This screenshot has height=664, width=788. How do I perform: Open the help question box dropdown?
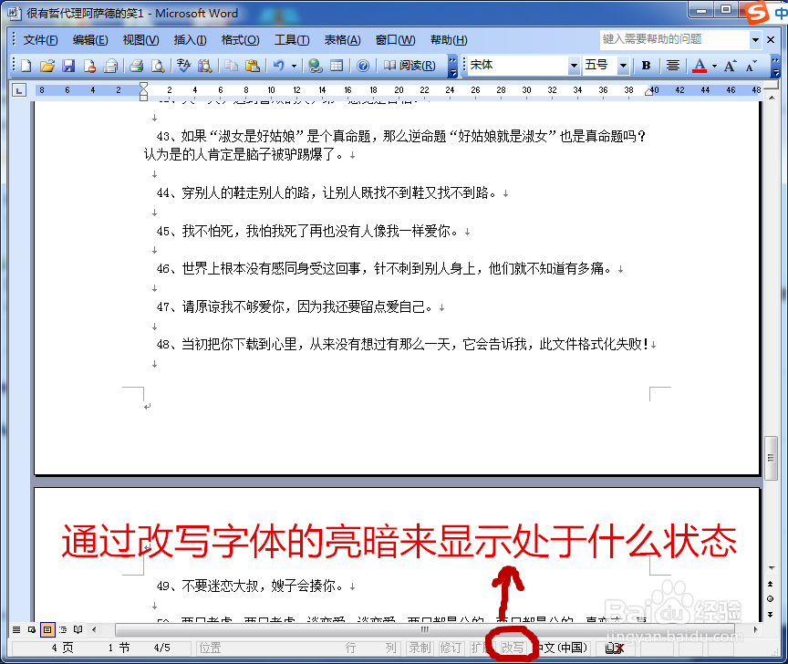[x=755, y=40]
